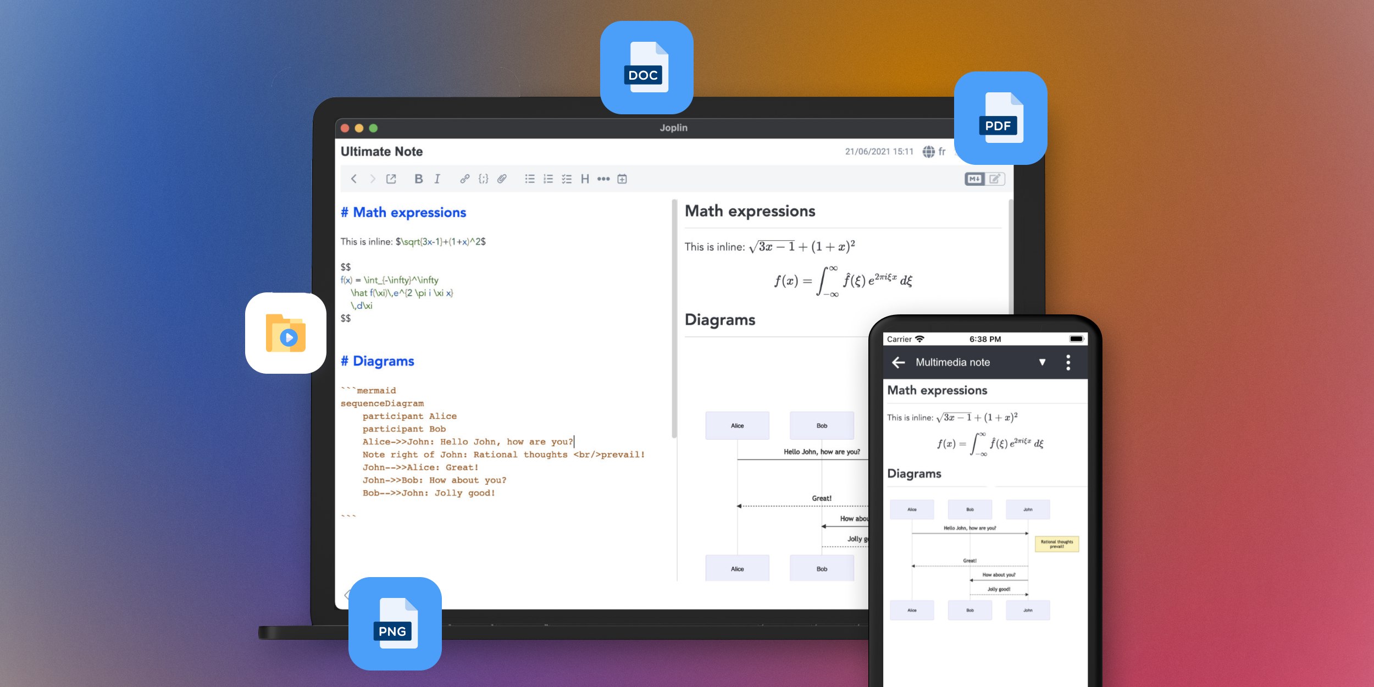Tap 'Math expressions' heading on the phone
1374x687 pixels.
point(937,390)
